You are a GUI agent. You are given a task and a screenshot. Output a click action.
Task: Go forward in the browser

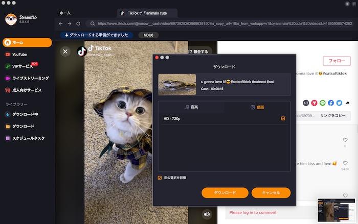(70, 23)
